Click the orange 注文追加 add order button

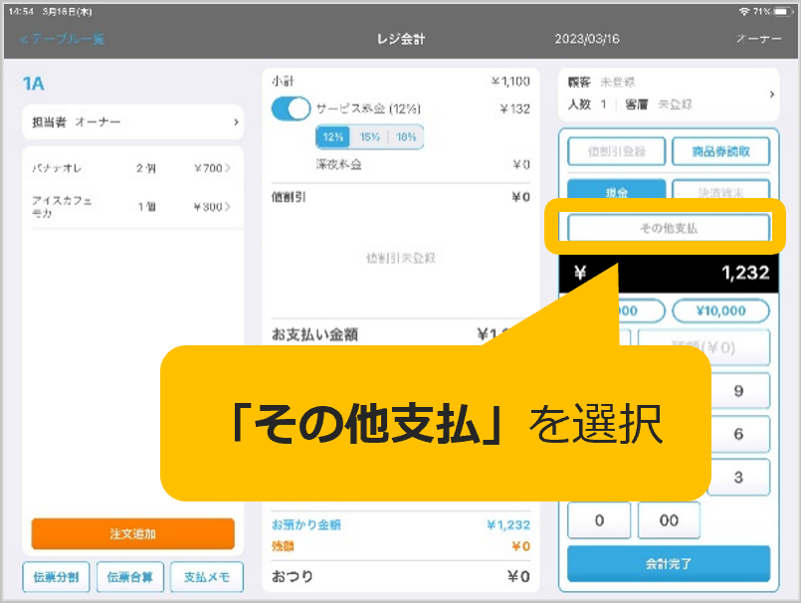click(132, 534)
